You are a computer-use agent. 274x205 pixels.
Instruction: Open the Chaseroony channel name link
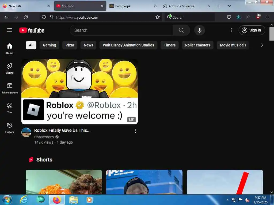[x=44, y=137]
